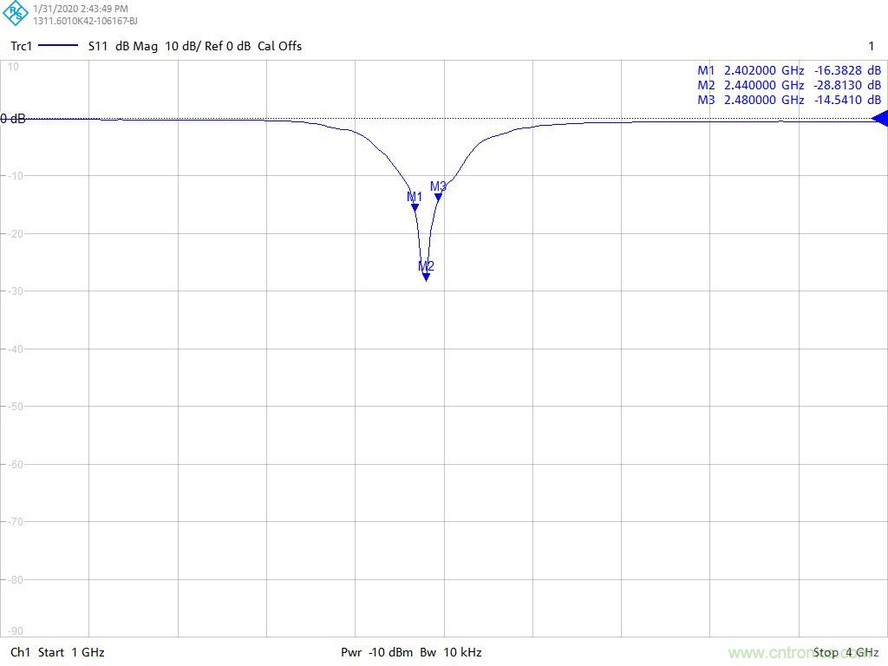
Task: Click the Ch1 channel label
Action: 20,652
